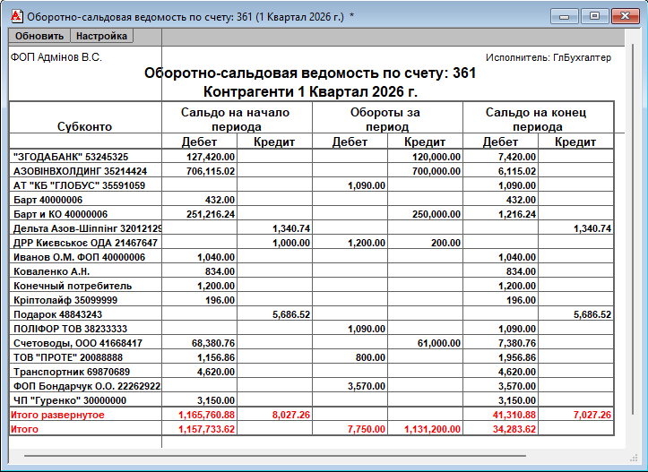
Task: Minimize the report window
Action: pos(564,15)
